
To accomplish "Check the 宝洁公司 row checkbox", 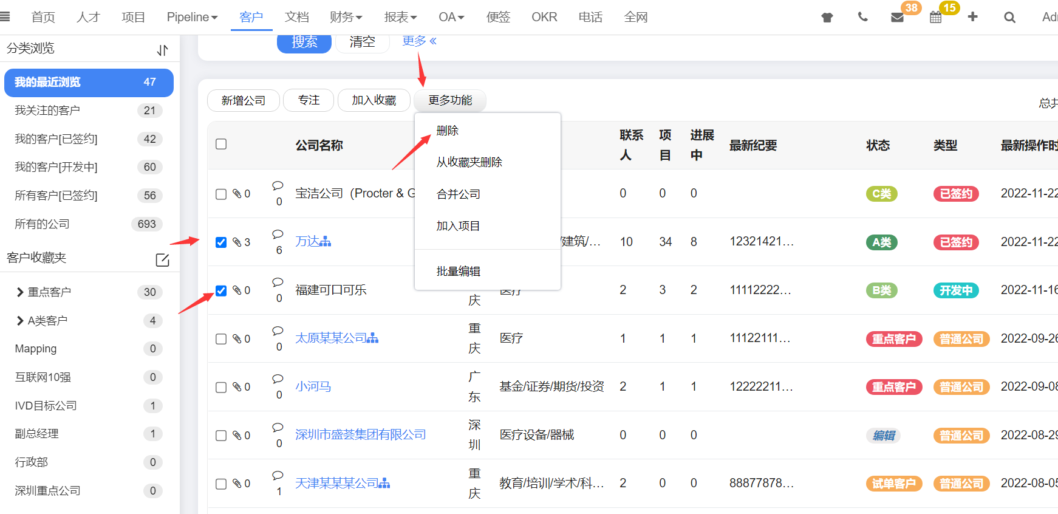I will (221, 194).
